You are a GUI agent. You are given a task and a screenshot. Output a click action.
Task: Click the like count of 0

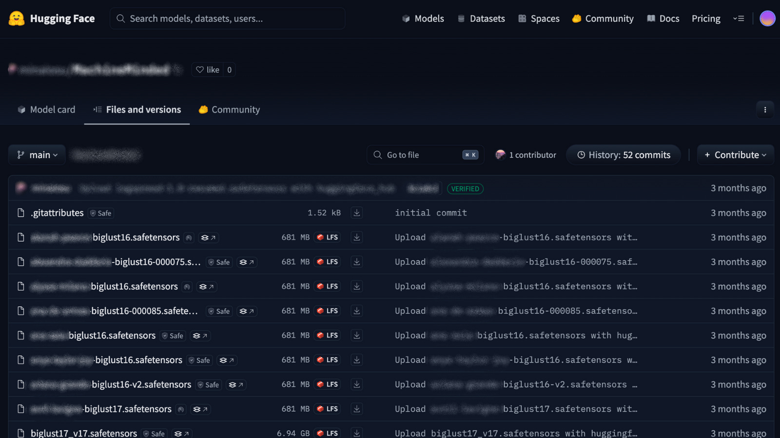pos(230,70)
